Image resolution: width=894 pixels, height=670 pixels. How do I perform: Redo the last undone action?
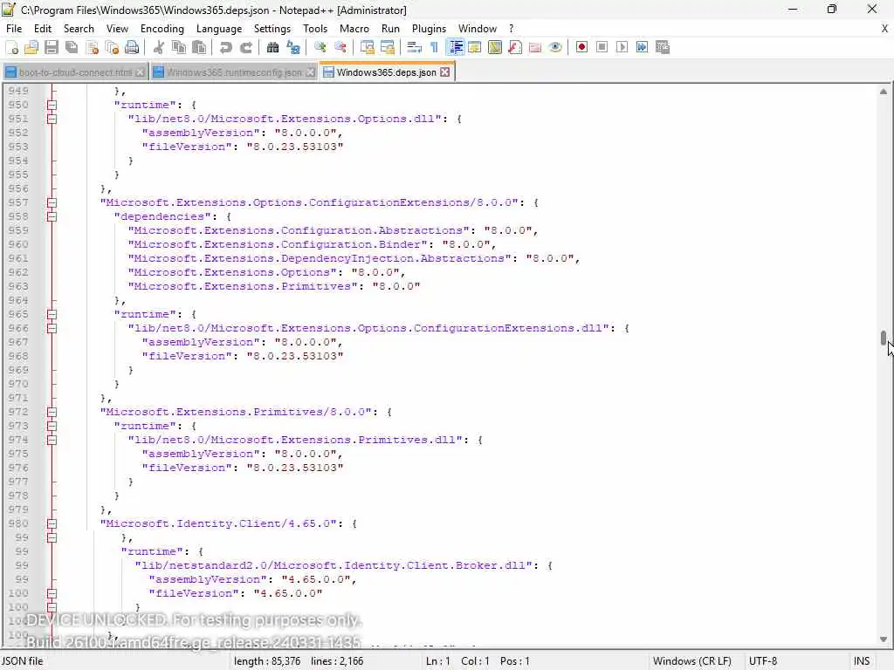[245, 47]
